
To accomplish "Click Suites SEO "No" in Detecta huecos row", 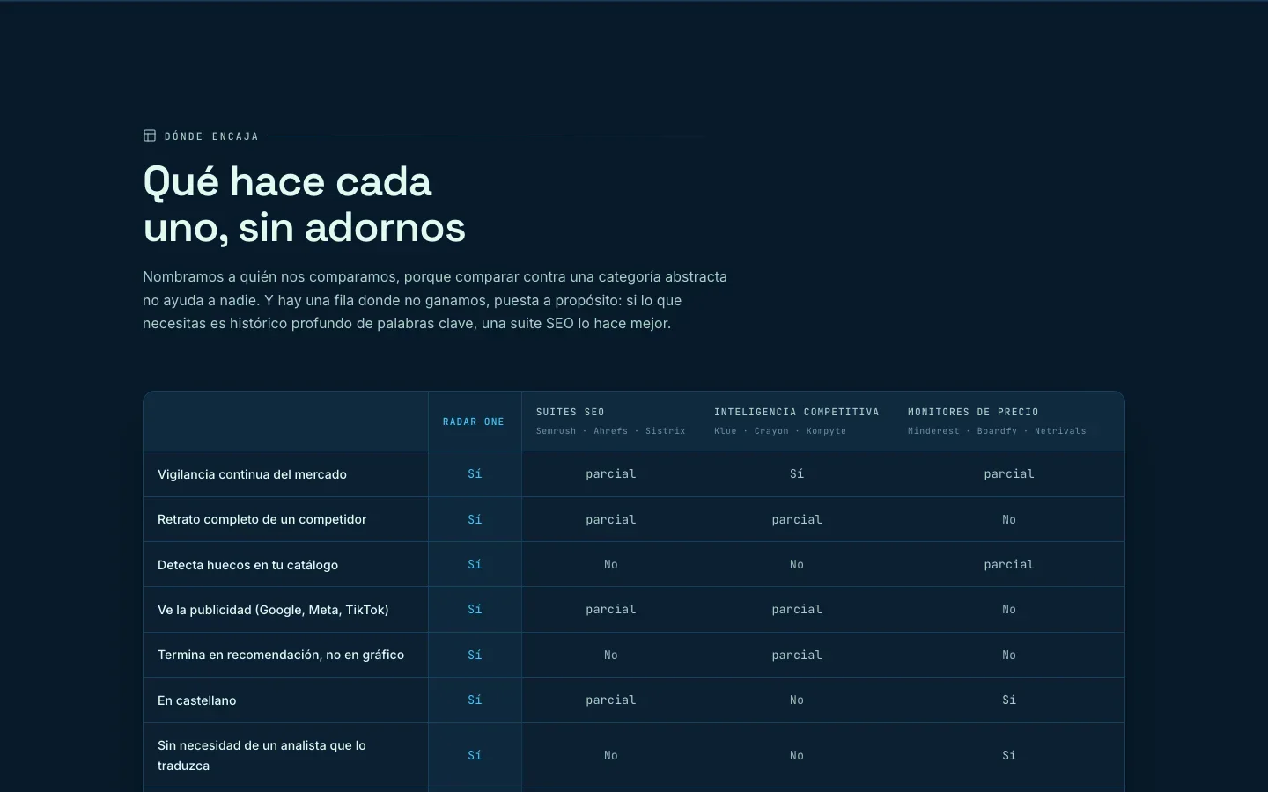I will (x=611, y=565).
